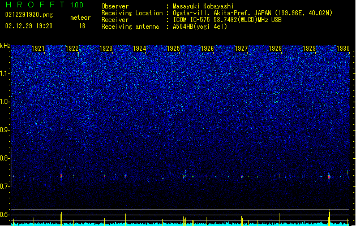
Task: Click the 1925 time axis marker
Action: point(173,49)
